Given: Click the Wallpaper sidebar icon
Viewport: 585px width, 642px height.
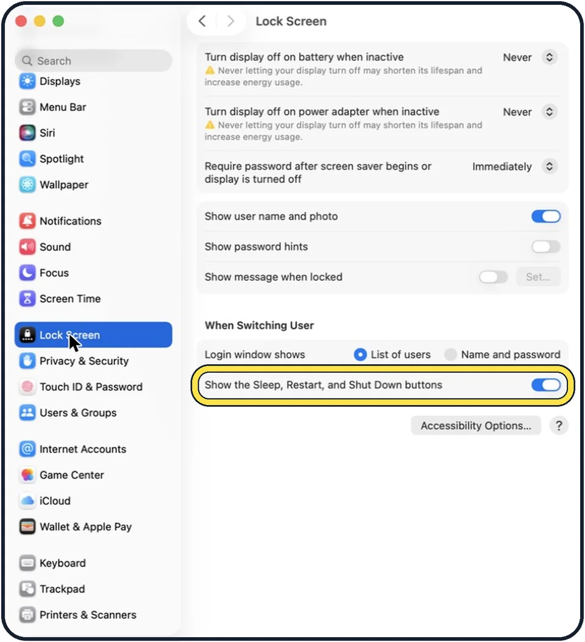Looking at the screenshot, I should point(27,185).
